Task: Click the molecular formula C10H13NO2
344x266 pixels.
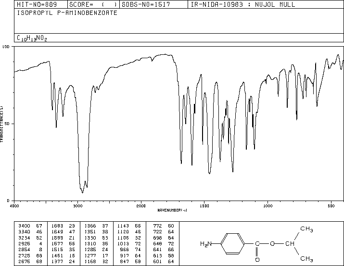Action: (x=32, y=38)
